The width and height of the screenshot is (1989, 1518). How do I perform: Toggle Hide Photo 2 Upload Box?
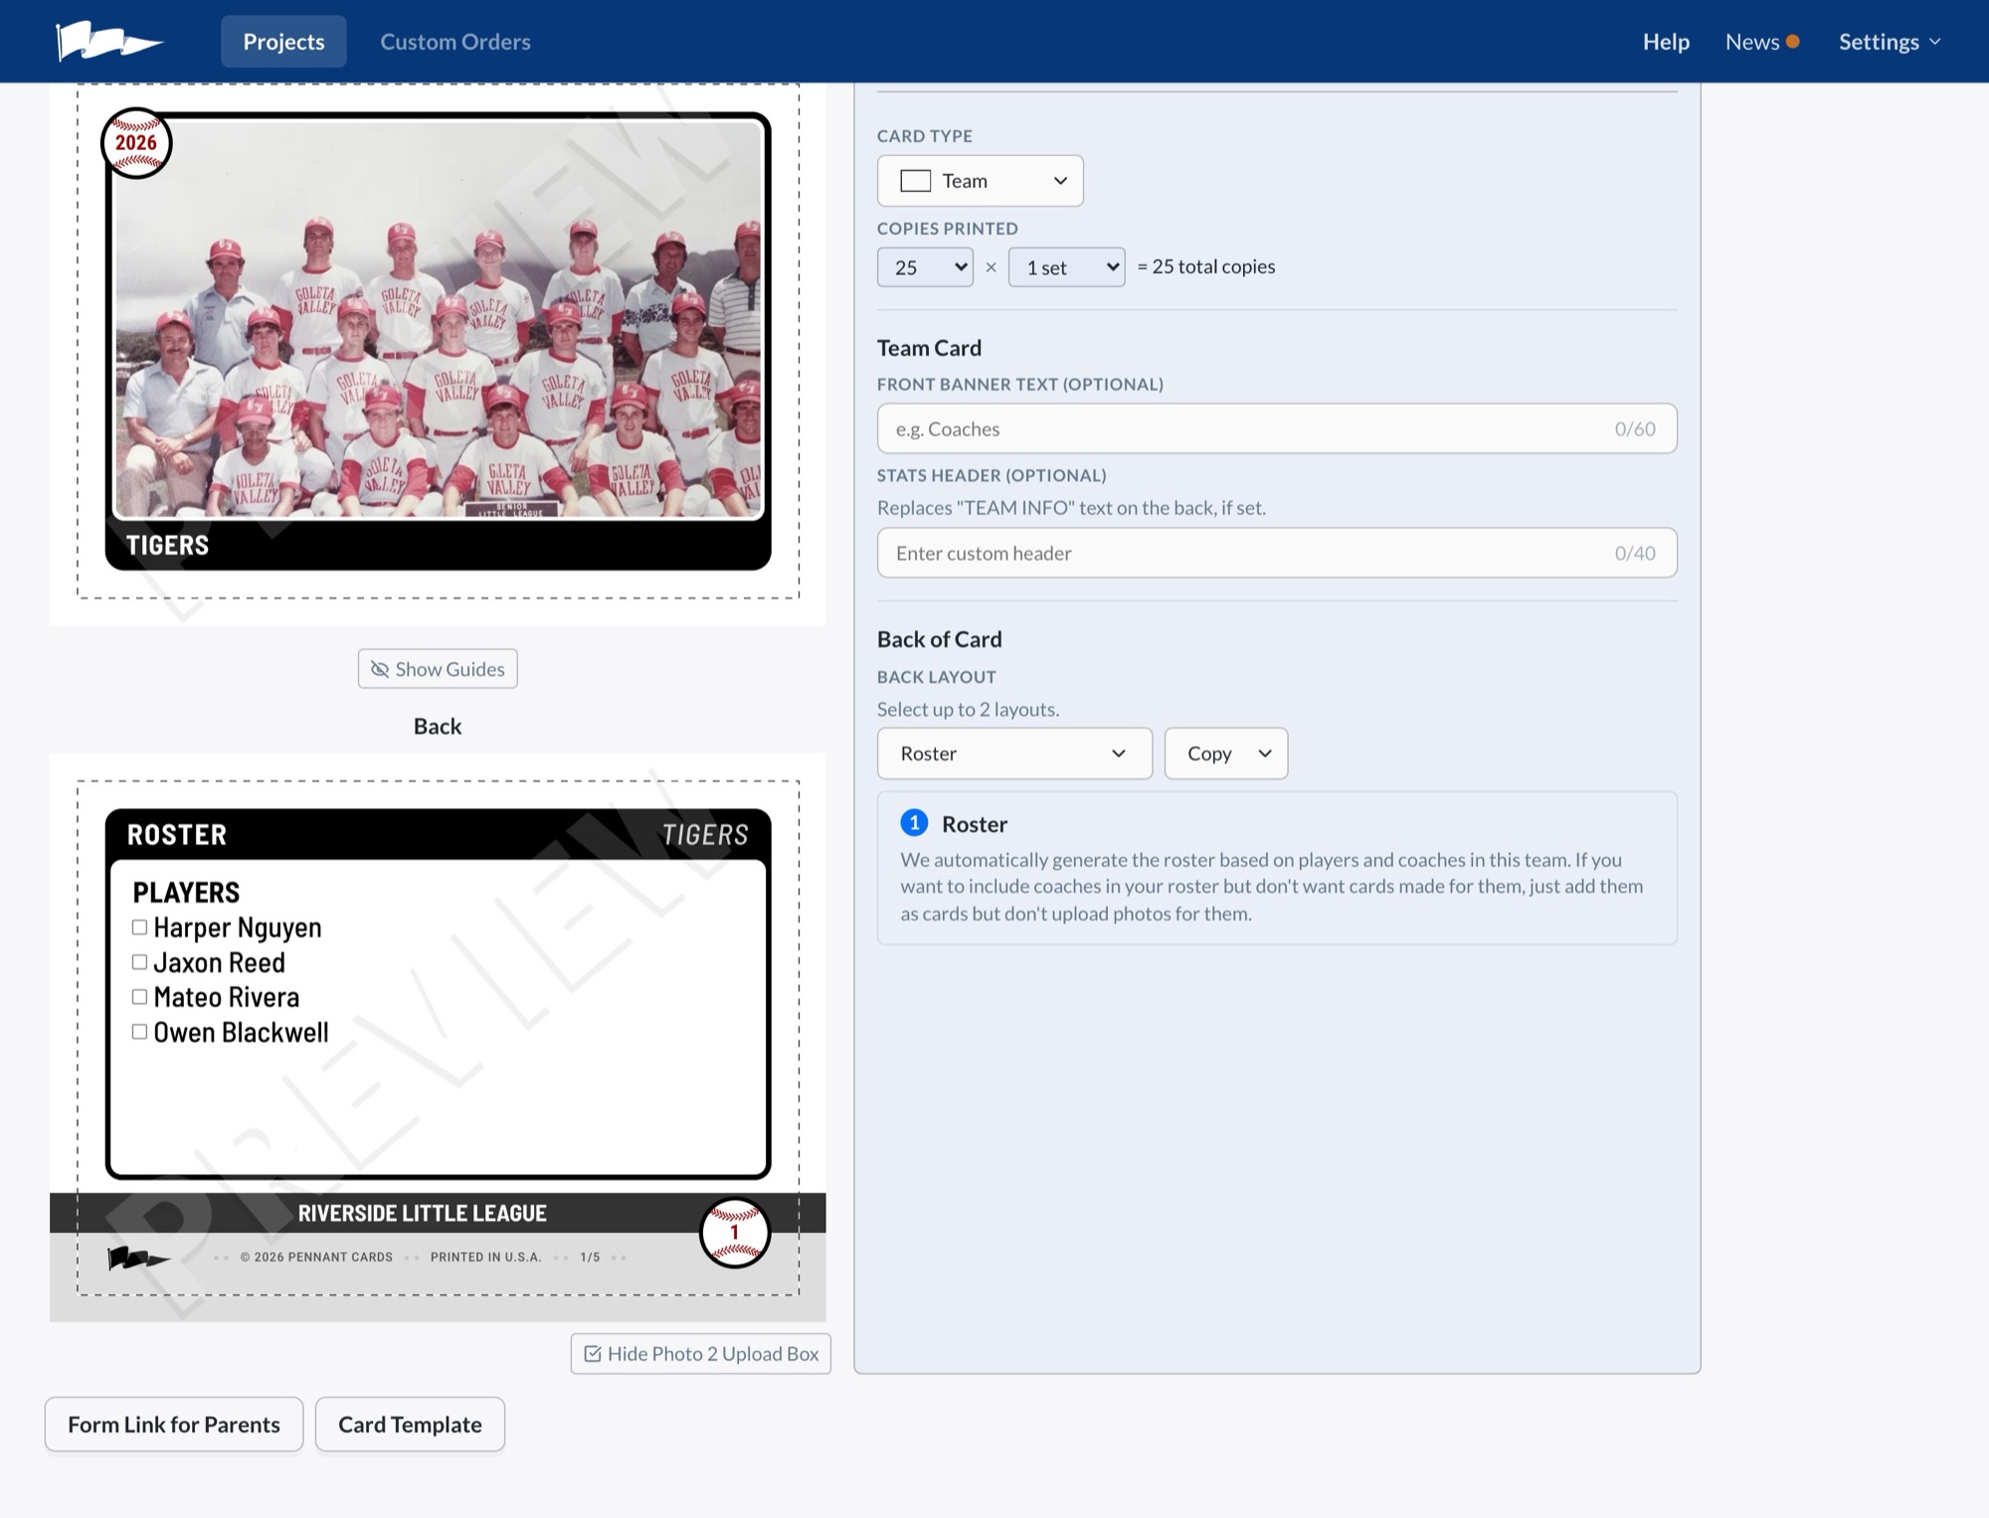701,1354
